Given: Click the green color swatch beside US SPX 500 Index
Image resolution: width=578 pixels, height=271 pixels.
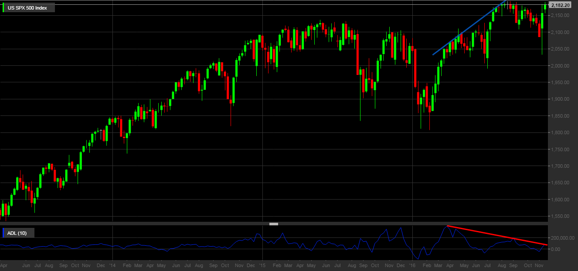Looking at the screenshot, I should (4, 8).
